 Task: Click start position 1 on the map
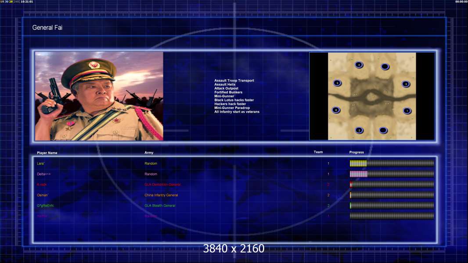coord(407,111)
